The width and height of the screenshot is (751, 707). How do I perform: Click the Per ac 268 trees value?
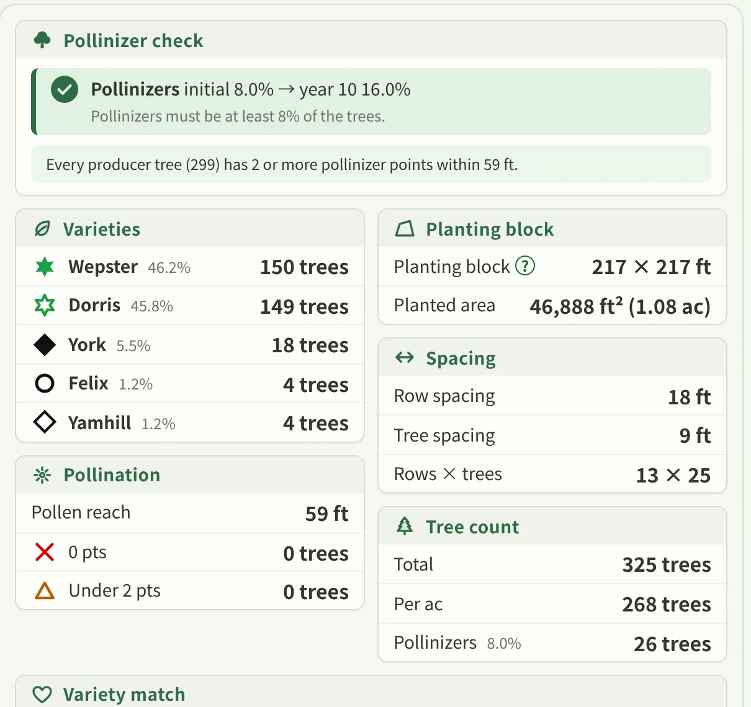point(667,605)
